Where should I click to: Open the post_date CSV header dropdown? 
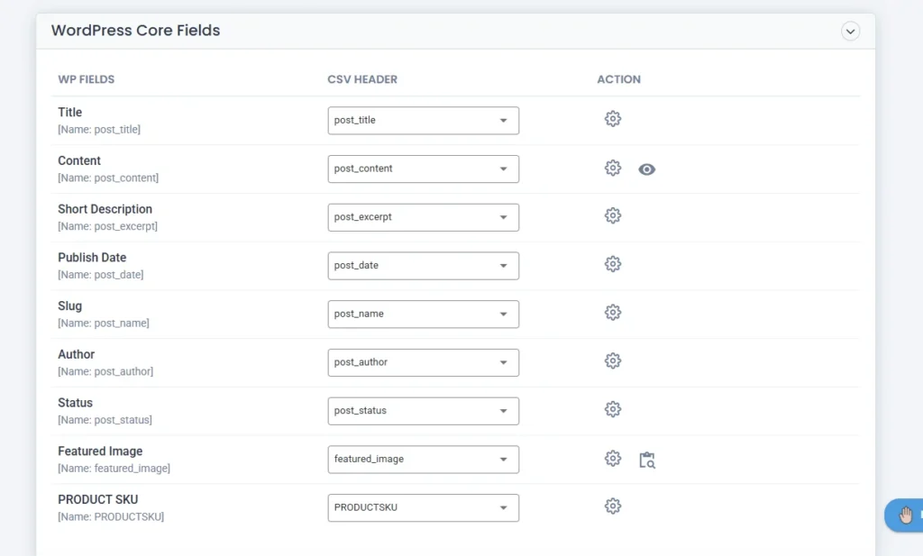coord(423,266)
